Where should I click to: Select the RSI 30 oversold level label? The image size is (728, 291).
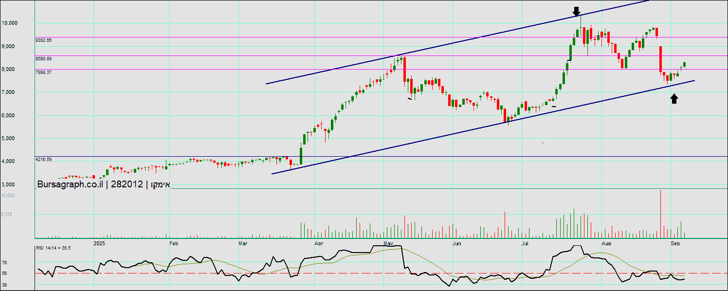point(4,285)
